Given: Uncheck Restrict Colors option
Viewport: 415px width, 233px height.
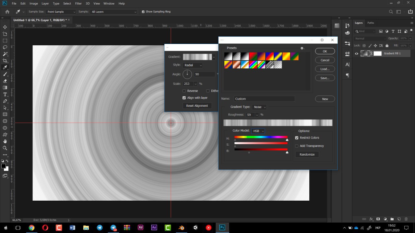Looking at the screenshot, I should pos(297,138).
